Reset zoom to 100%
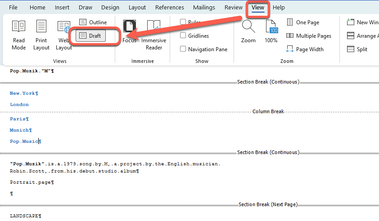 tap(271, 31)
